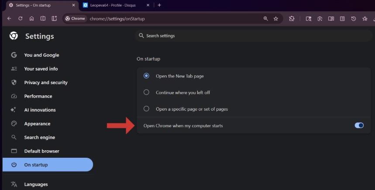Click the zoom magnifier in the address bar
This screenshot has width=375, height=190.
tap(265, 19)
